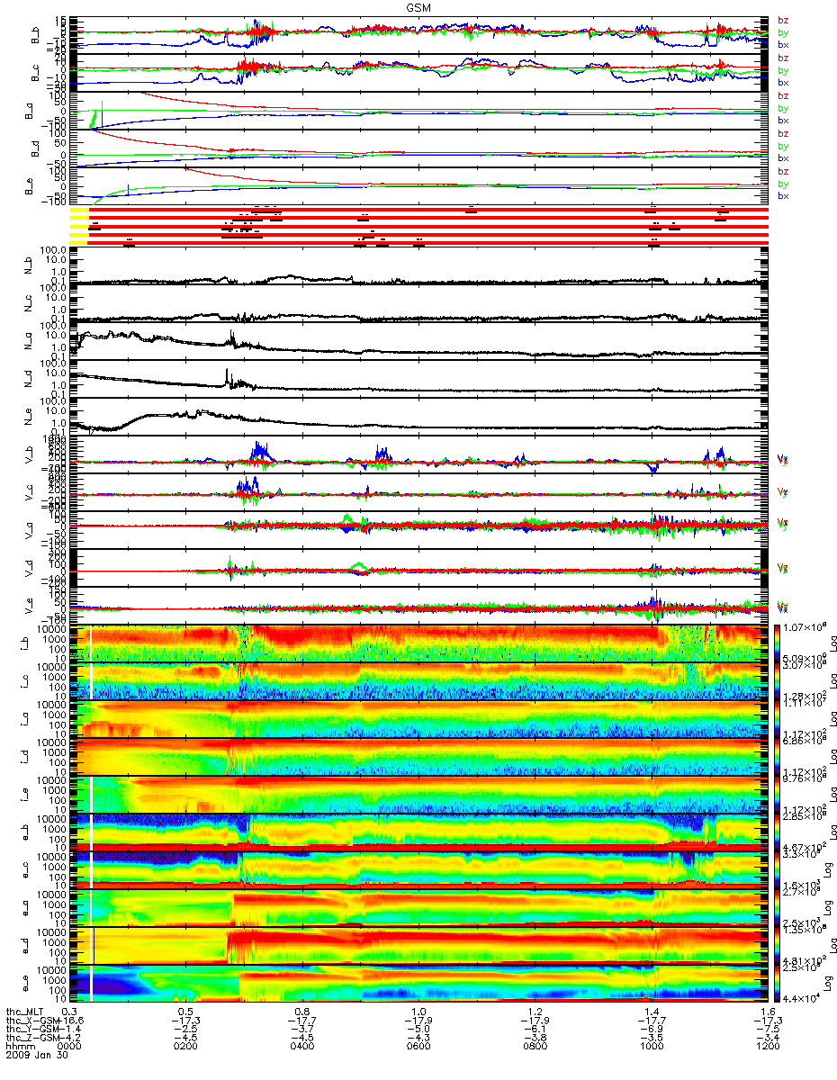The height and width of the screenshot is (1080, 837).
Task: Click the blue bx legend of B_b
Action: pyautogui.click(x=783, y=44)
